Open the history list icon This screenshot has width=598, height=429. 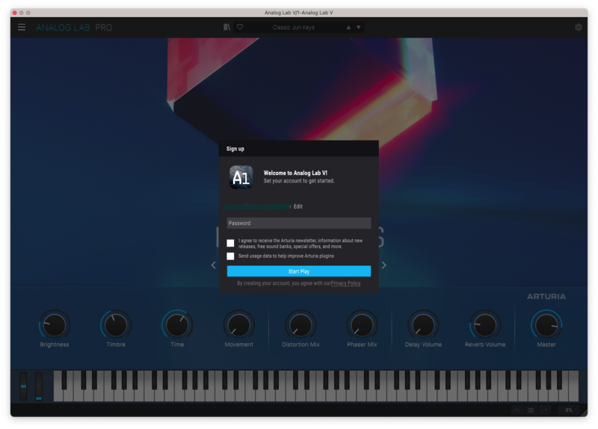point(531,410)
